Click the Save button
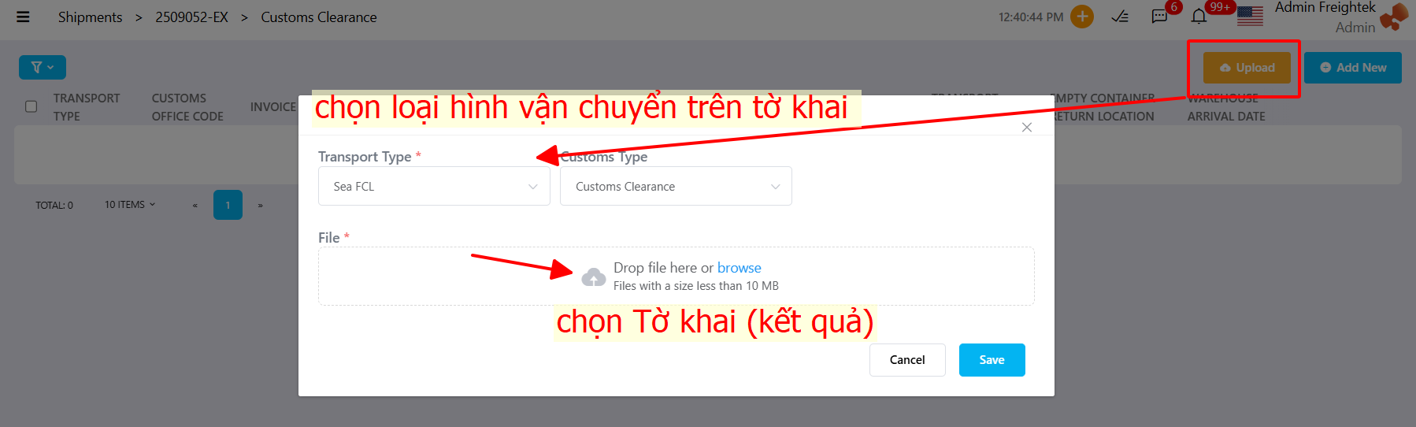This screenshot has height=427, width=1416. [992, 360]
